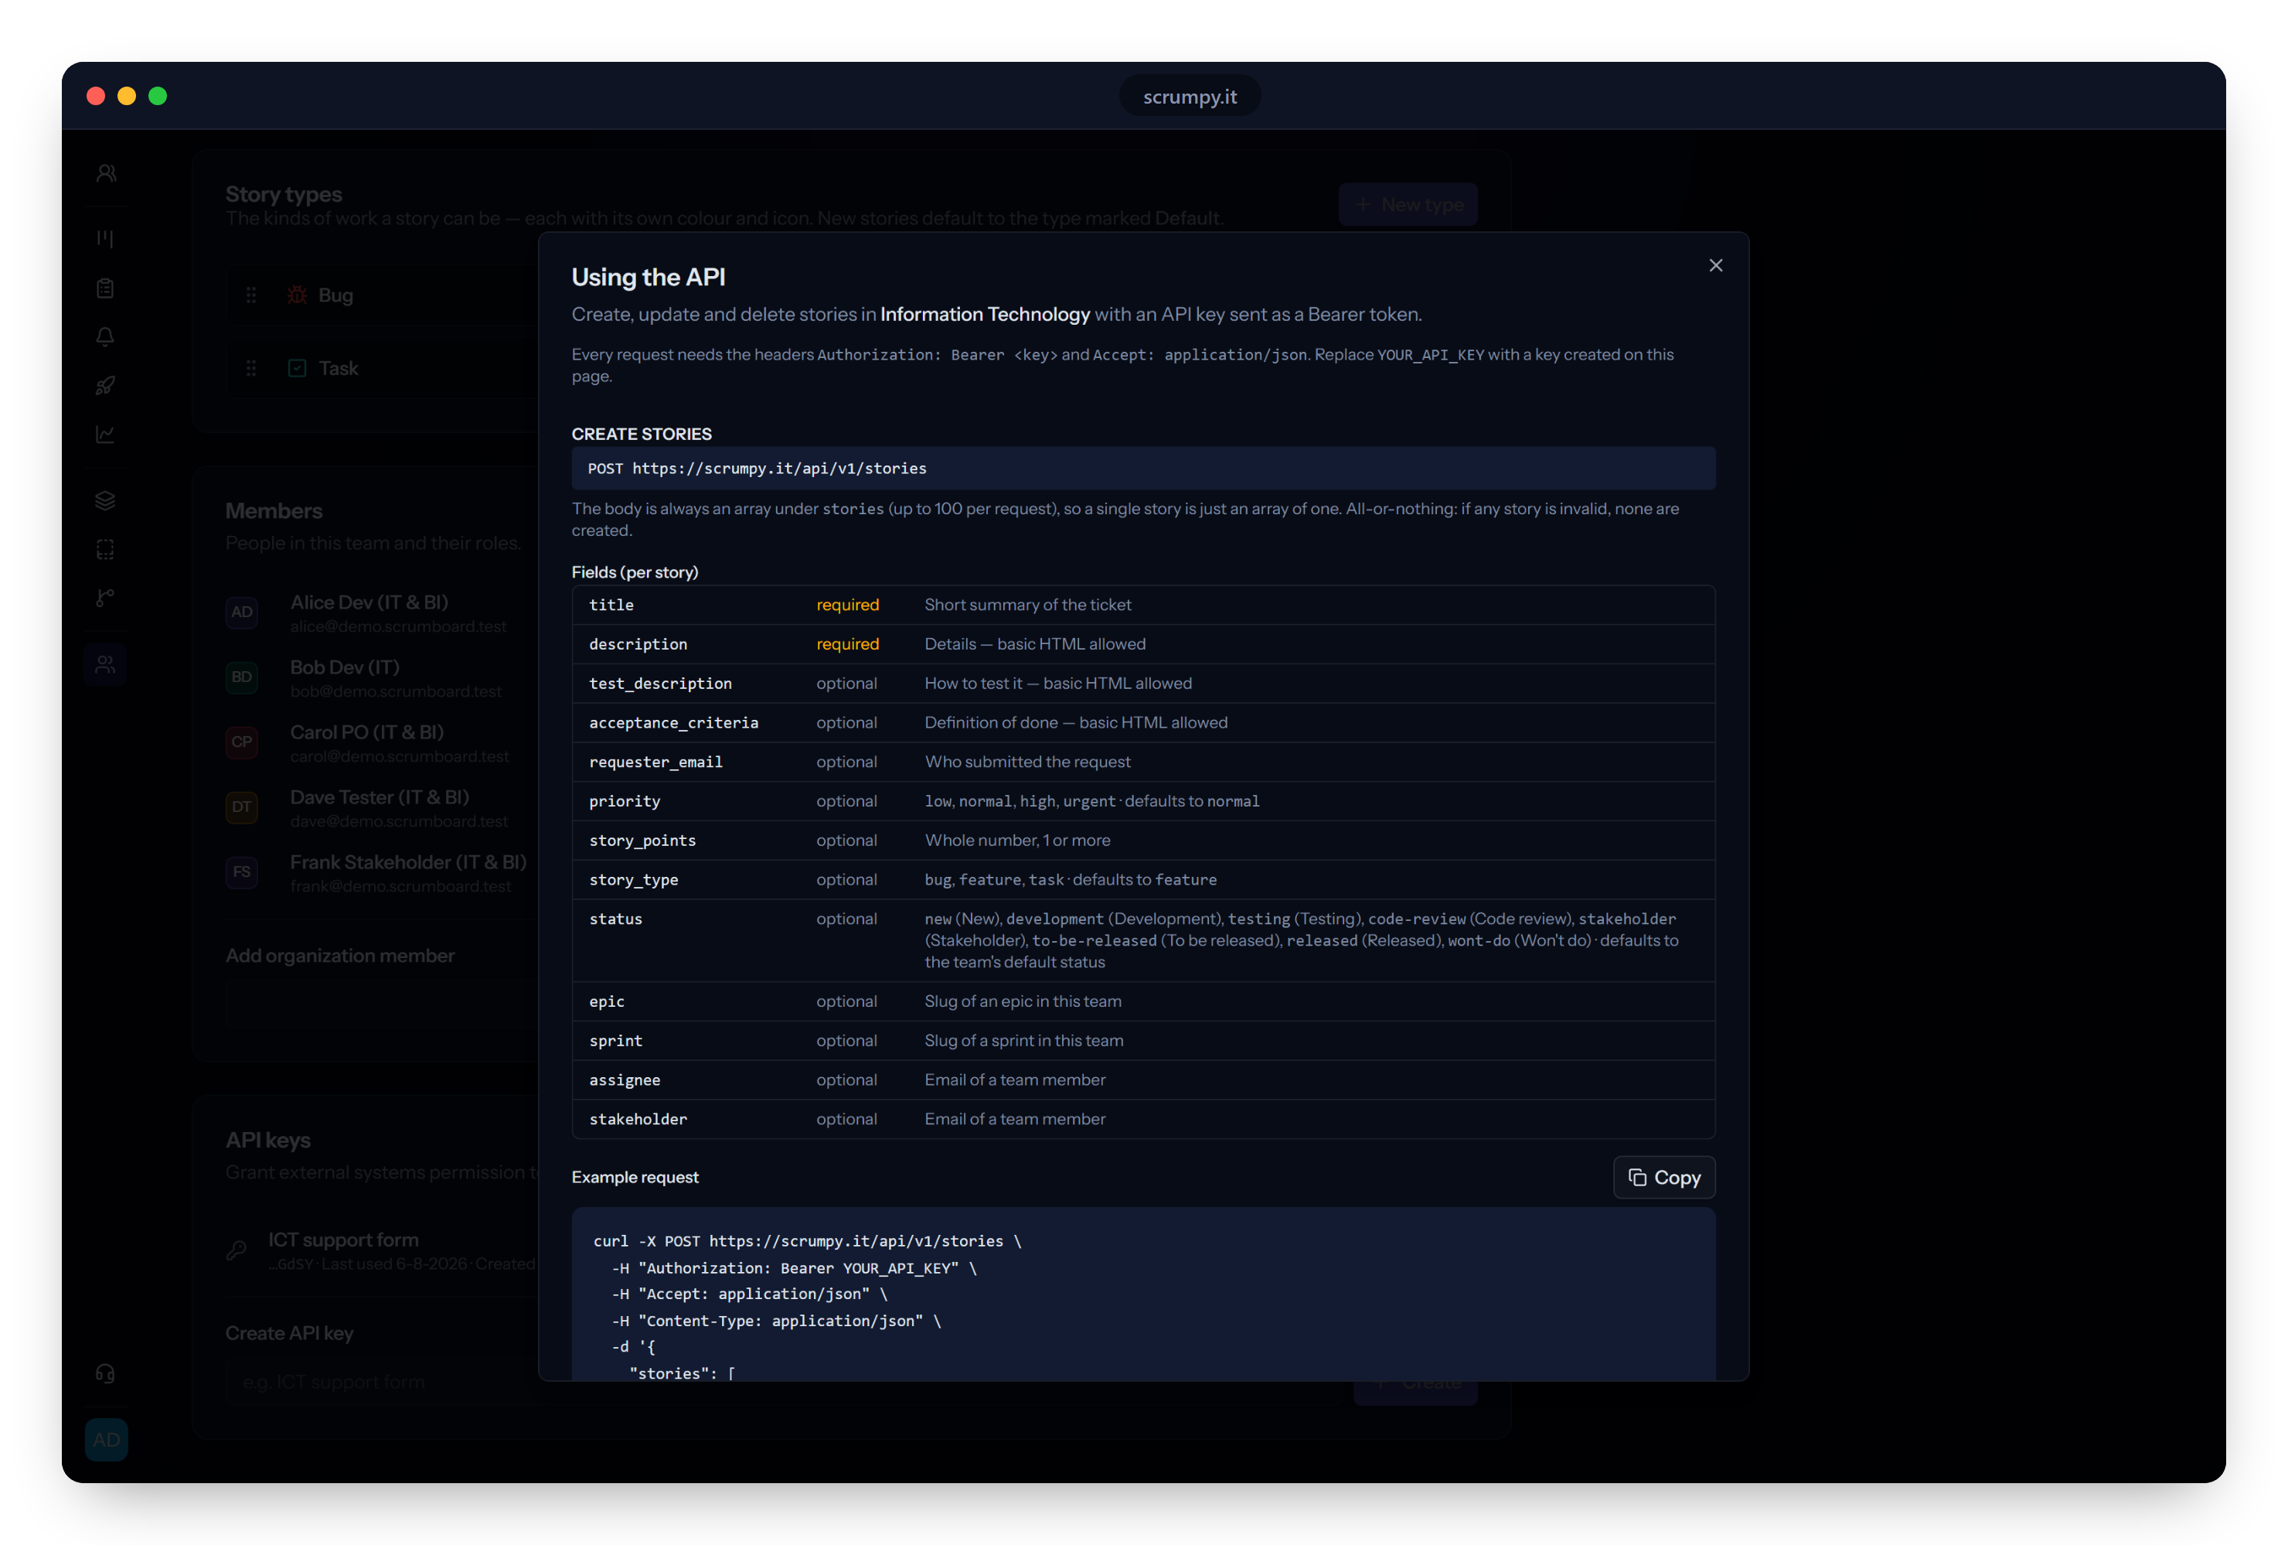Click the assignee field name
2288x1545 pixels.
click(625, 1080)
